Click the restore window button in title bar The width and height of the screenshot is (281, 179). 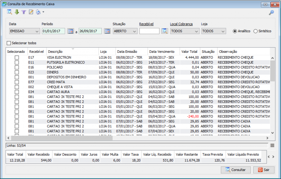click(x=266, y=4)
